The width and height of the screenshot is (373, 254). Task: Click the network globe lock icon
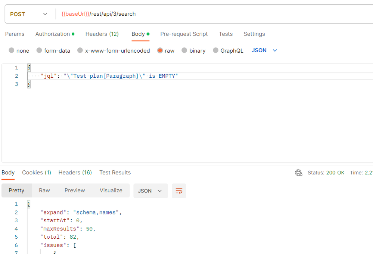(299, 173)
